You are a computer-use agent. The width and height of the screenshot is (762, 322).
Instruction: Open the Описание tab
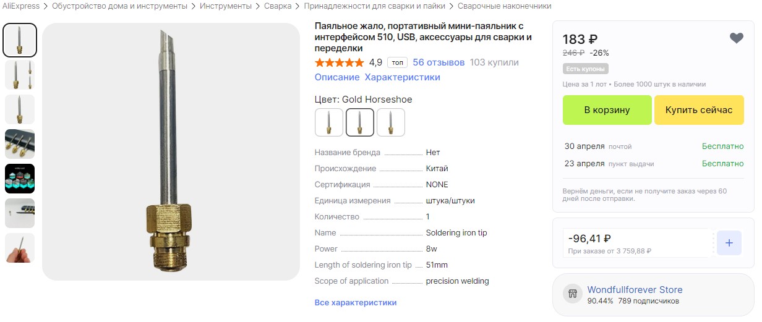337,77
